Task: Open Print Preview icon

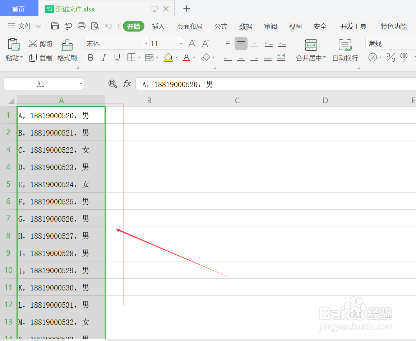Action: 95,26
